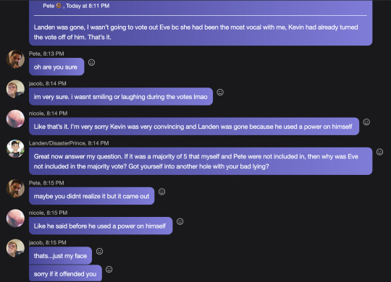Add emoji reaction to "thats...just my face"
The image size is (391, 282).
point(99,251)
